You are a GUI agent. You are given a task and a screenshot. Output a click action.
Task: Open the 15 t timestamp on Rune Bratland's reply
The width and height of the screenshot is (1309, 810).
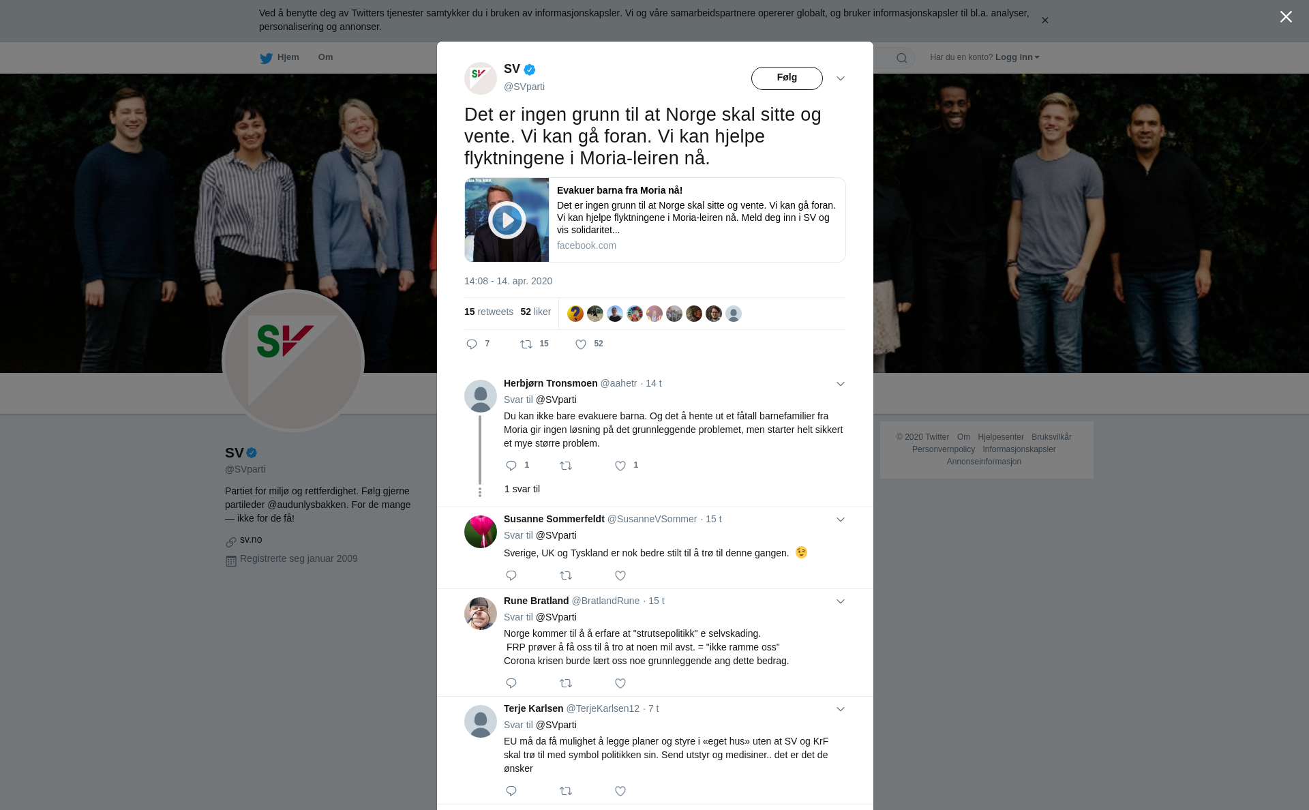click(656, 601)
